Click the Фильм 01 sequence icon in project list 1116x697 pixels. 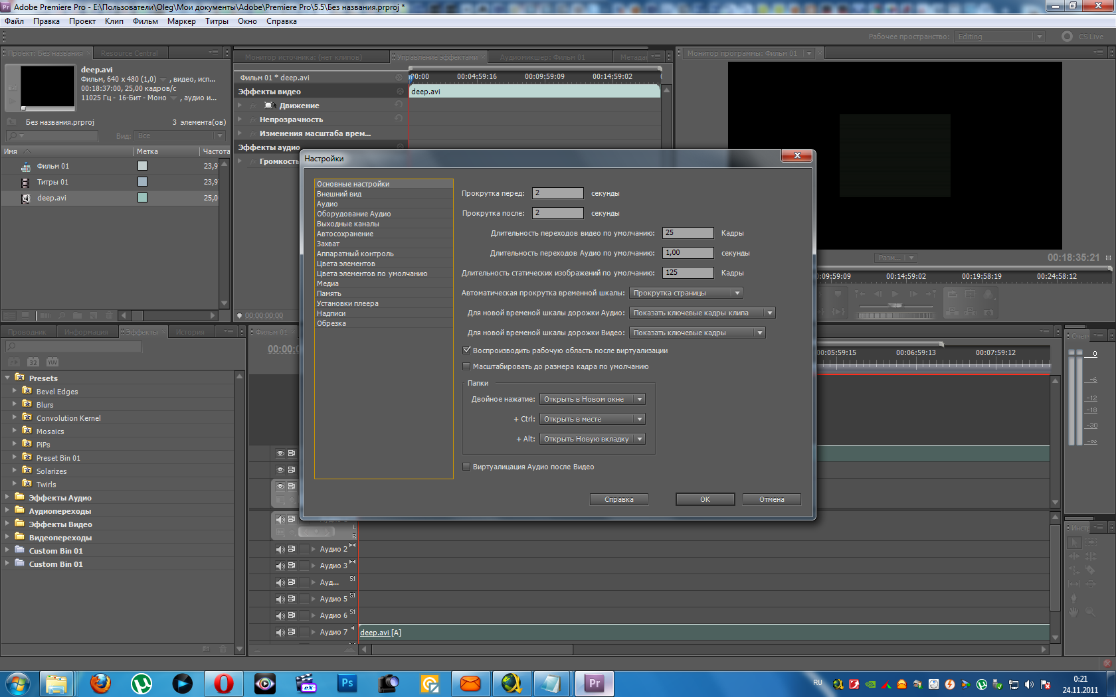coord(26,166)
